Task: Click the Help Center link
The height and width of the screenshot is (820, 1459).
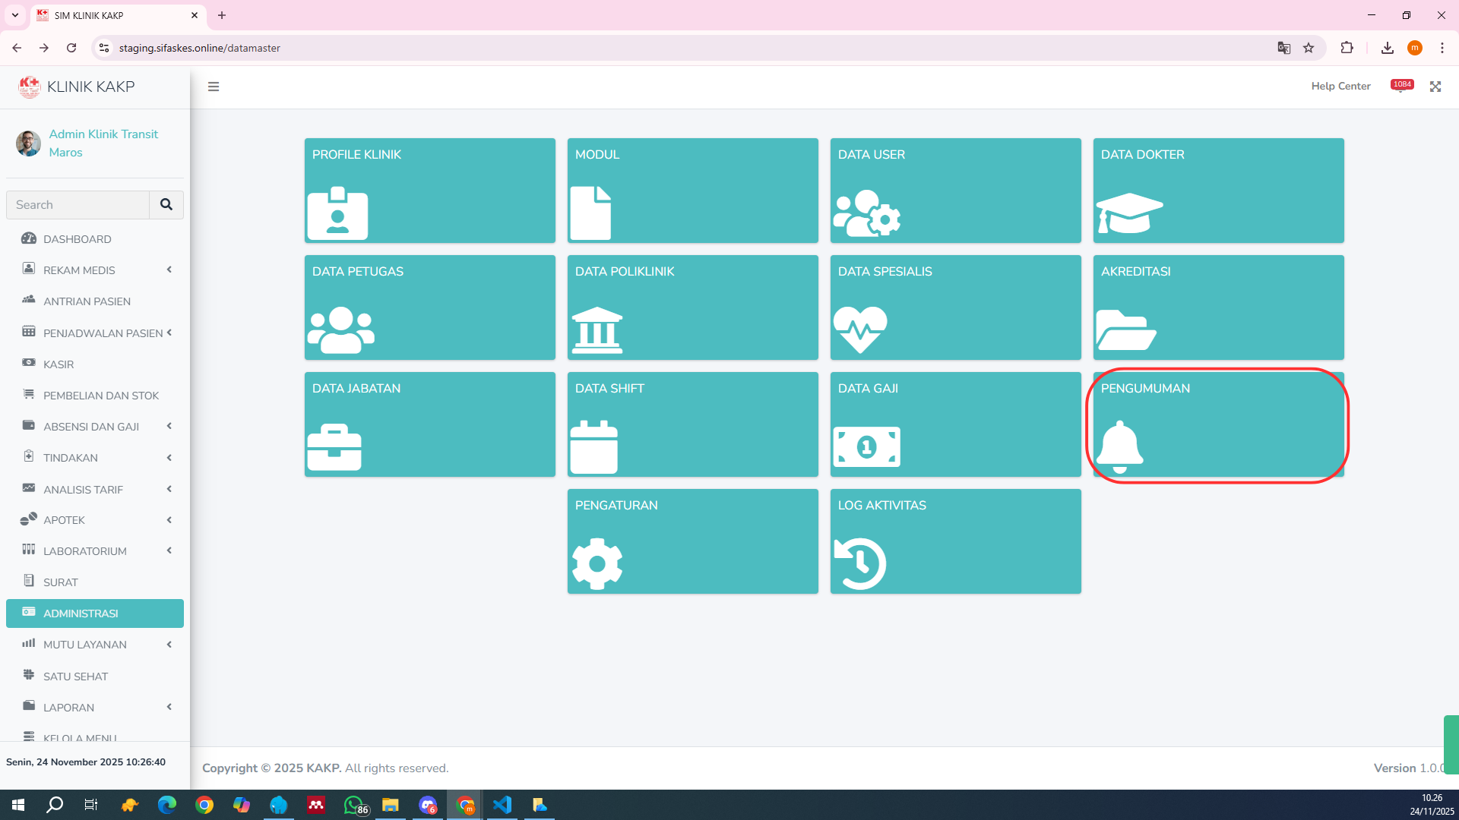Action: coord(1340,87)
